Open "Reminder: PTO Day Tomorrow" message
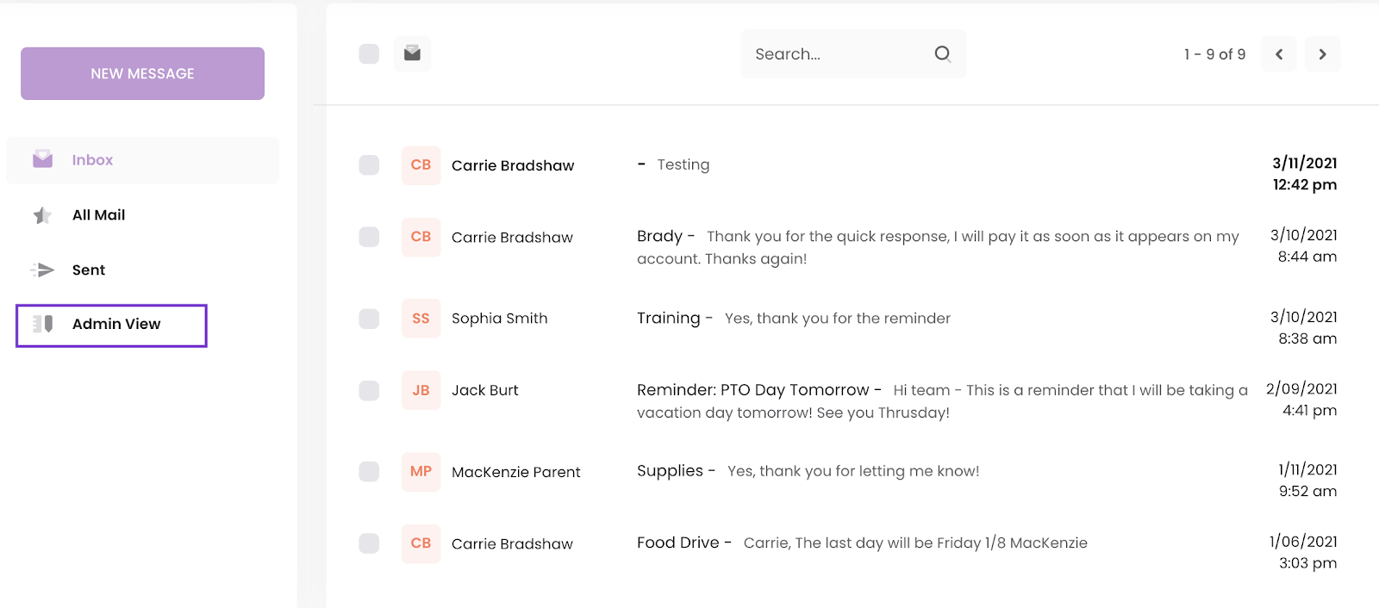The width and height of the screenshot is (1379, 608). pos(942,401)
